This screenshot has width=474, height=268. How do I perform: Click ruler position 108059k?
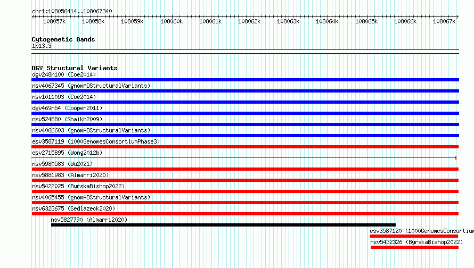[x=132, y=21]
